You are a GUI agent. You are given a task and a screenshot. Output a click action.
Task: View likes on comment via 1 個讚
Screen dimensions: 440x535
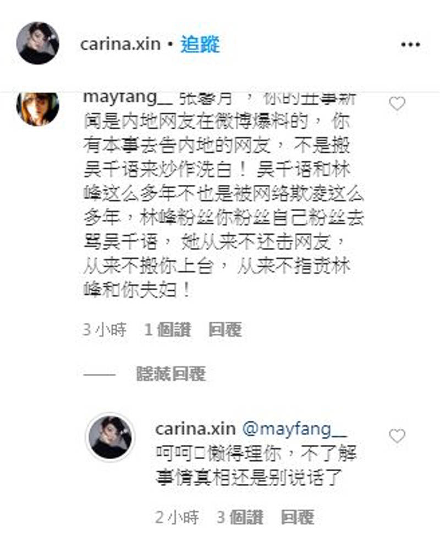coord(167,329)
